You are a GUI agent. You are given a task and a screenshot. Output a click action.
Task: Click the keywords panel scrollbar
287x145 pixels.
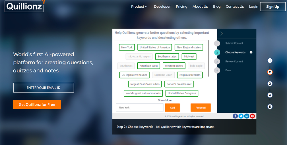(208, 58)
